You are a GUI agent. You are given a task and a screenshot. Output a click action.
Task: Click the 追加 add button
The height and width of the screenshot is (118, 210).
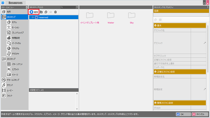click(34, 12)
